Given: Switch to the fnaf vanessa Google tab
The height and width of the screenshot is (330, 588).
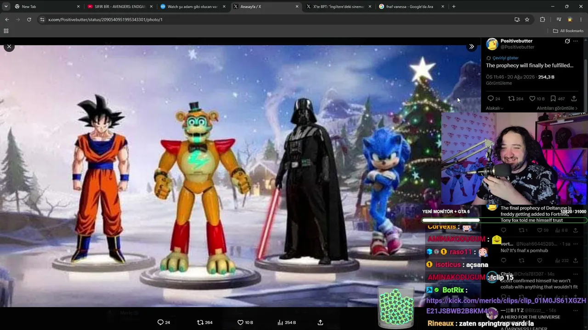Looking at the screenshot, I should 411,6.
